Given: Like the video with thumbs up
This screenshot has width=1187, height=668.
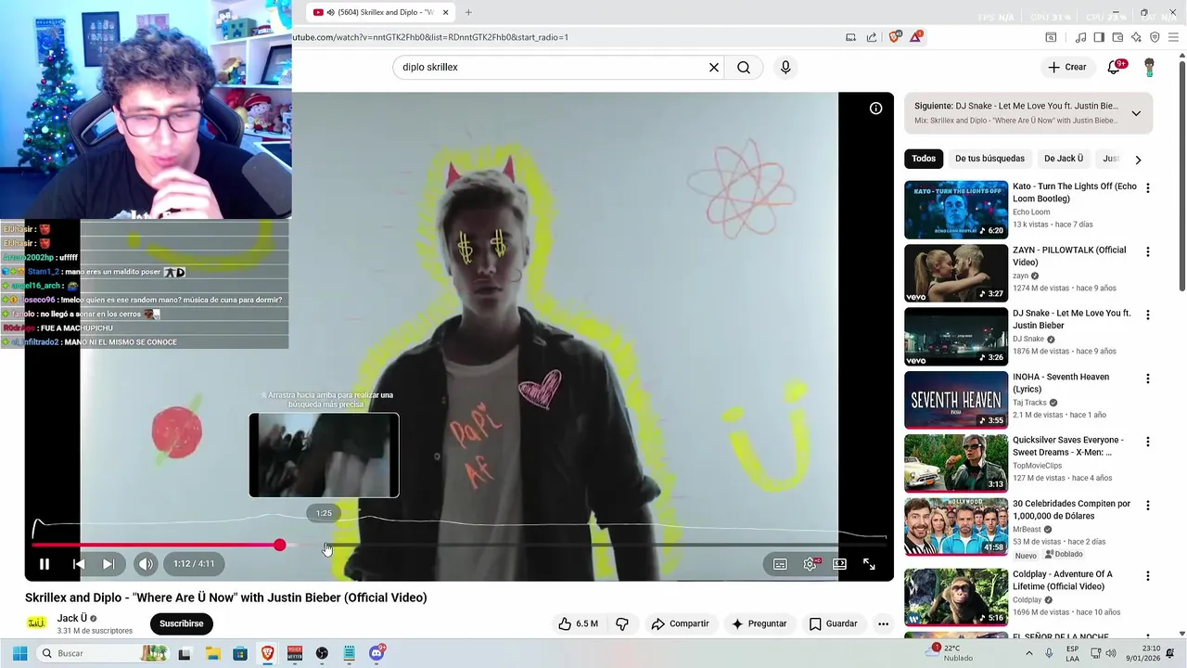Looking at the screenshot, I should (577, 623).
